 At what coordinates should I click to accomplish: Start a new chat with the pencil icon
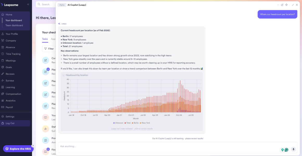(282, 5)
